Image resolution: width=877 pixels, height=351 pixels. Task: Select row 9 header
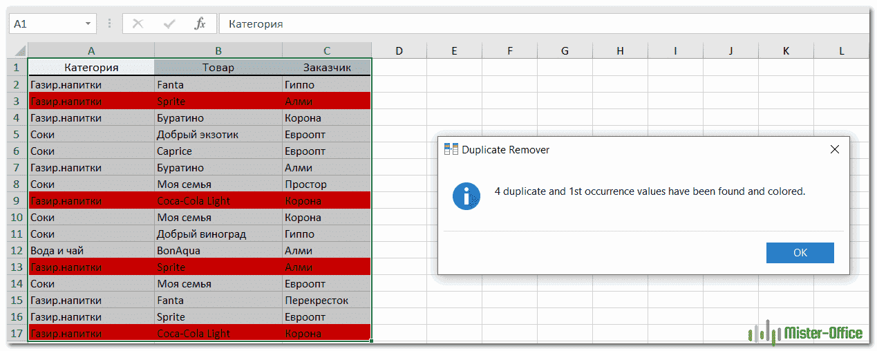point(15,201)
